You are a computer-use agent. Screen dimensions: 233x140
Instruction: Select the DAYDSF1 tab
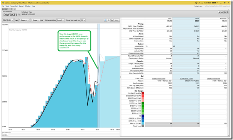(x=6, y=9)
